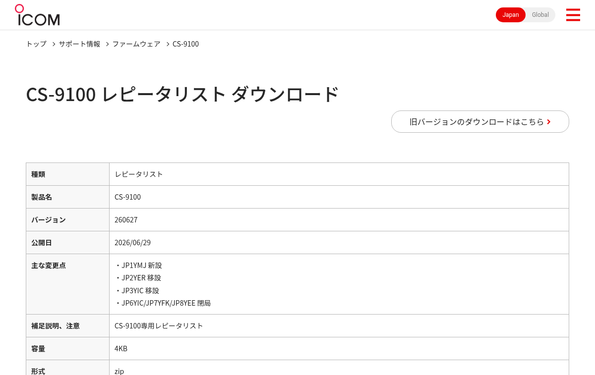Click the CS-9100 breadcrumb item
595x375 pixels.
pyautogui.click(x=185, y=44)
